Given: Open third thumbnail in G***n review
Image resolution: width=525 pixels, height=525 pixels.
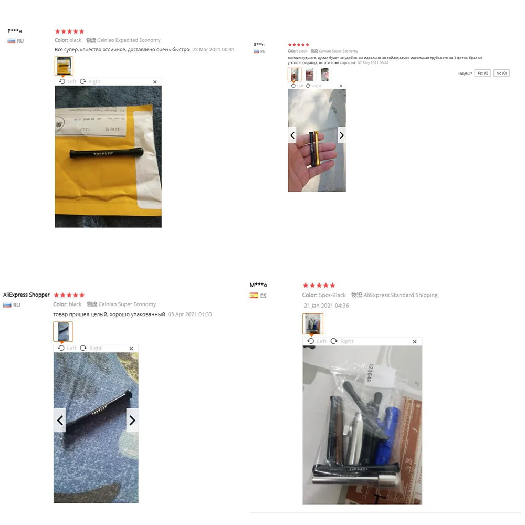Looking at the screenshot, I should [x=324, y=75].
